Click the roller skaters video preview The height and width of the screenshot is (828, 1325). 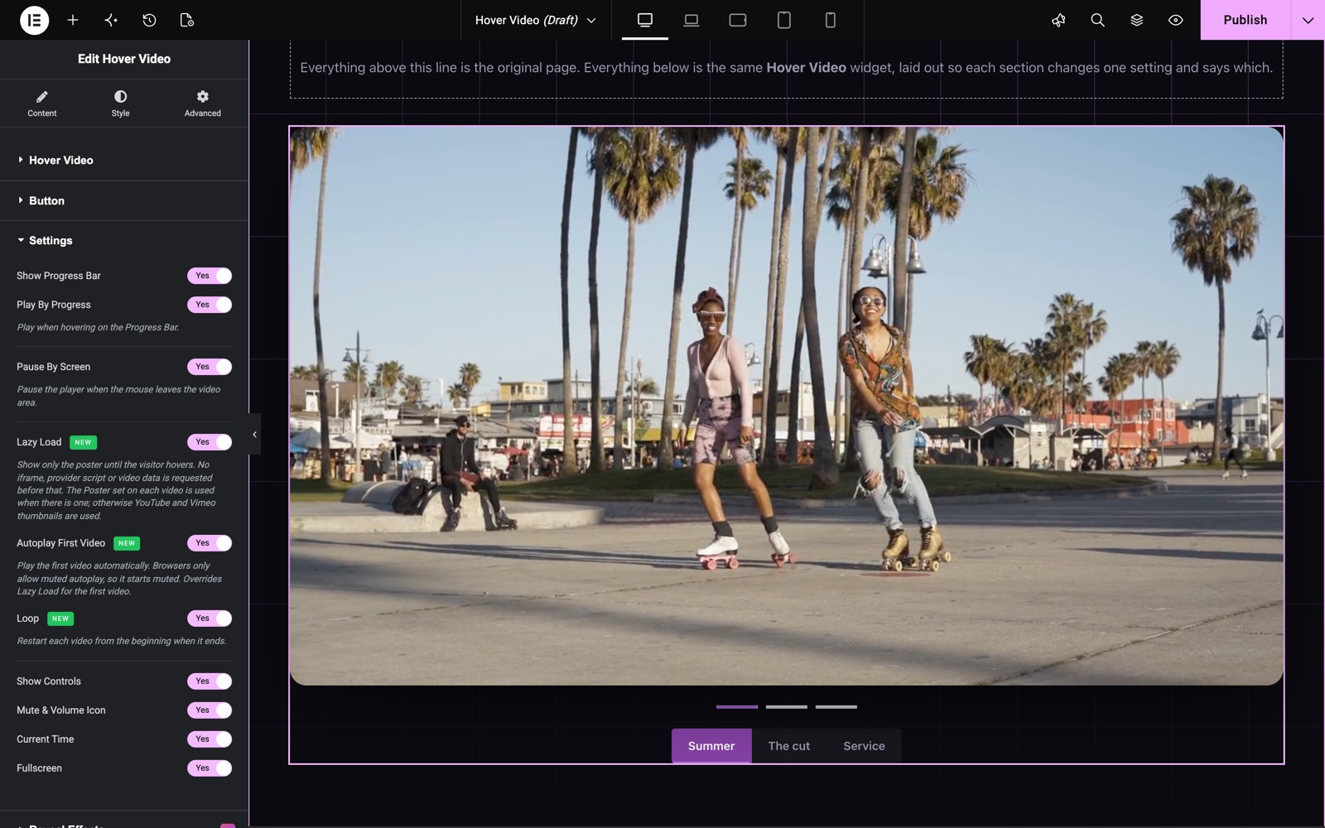pyautogui.click(x=787, y=406)
